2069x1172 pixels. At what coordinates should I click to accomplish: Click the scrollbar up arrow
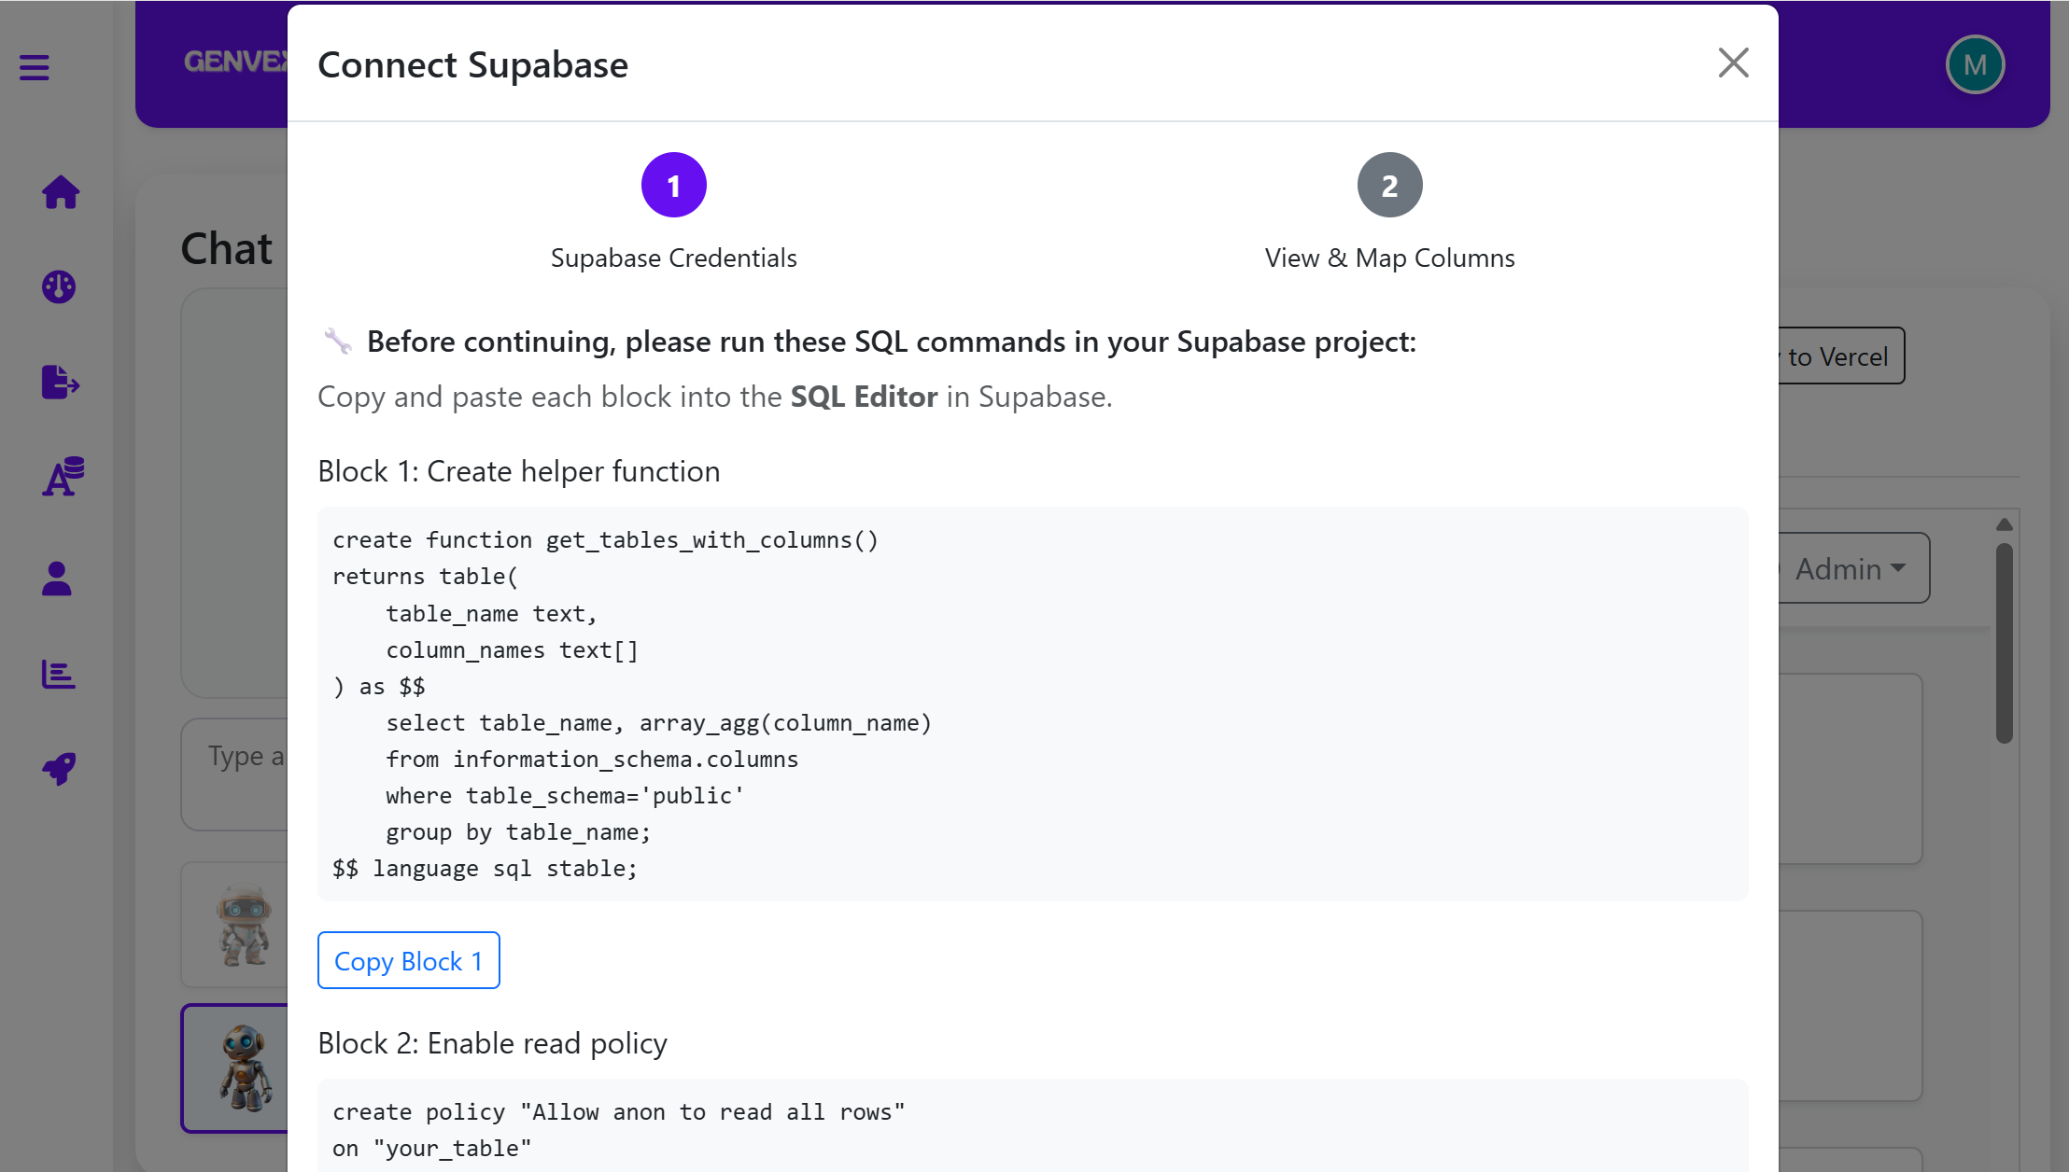2004,525
